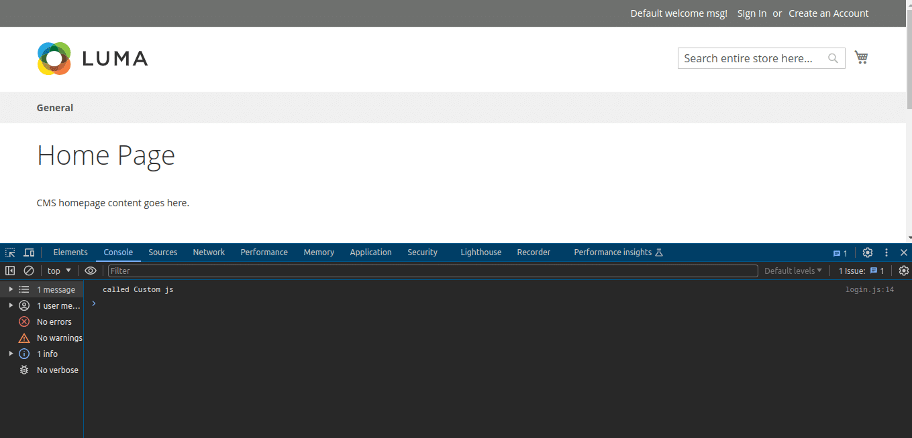The width and height of the screenshot is (912, 438).
Task: Open the customize DevTools three-dot menu
Action: coord(886,252)
